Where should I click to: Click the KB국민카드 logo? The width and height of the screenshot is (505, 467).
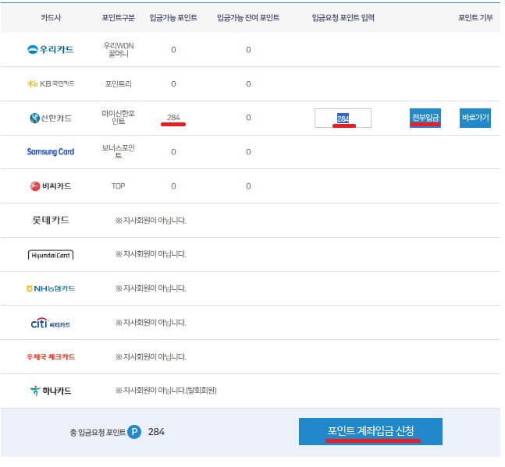51,84
